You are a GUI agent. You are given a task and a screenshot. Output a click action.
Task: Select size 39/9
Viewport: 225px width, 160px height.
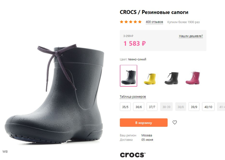coord(194,107)
